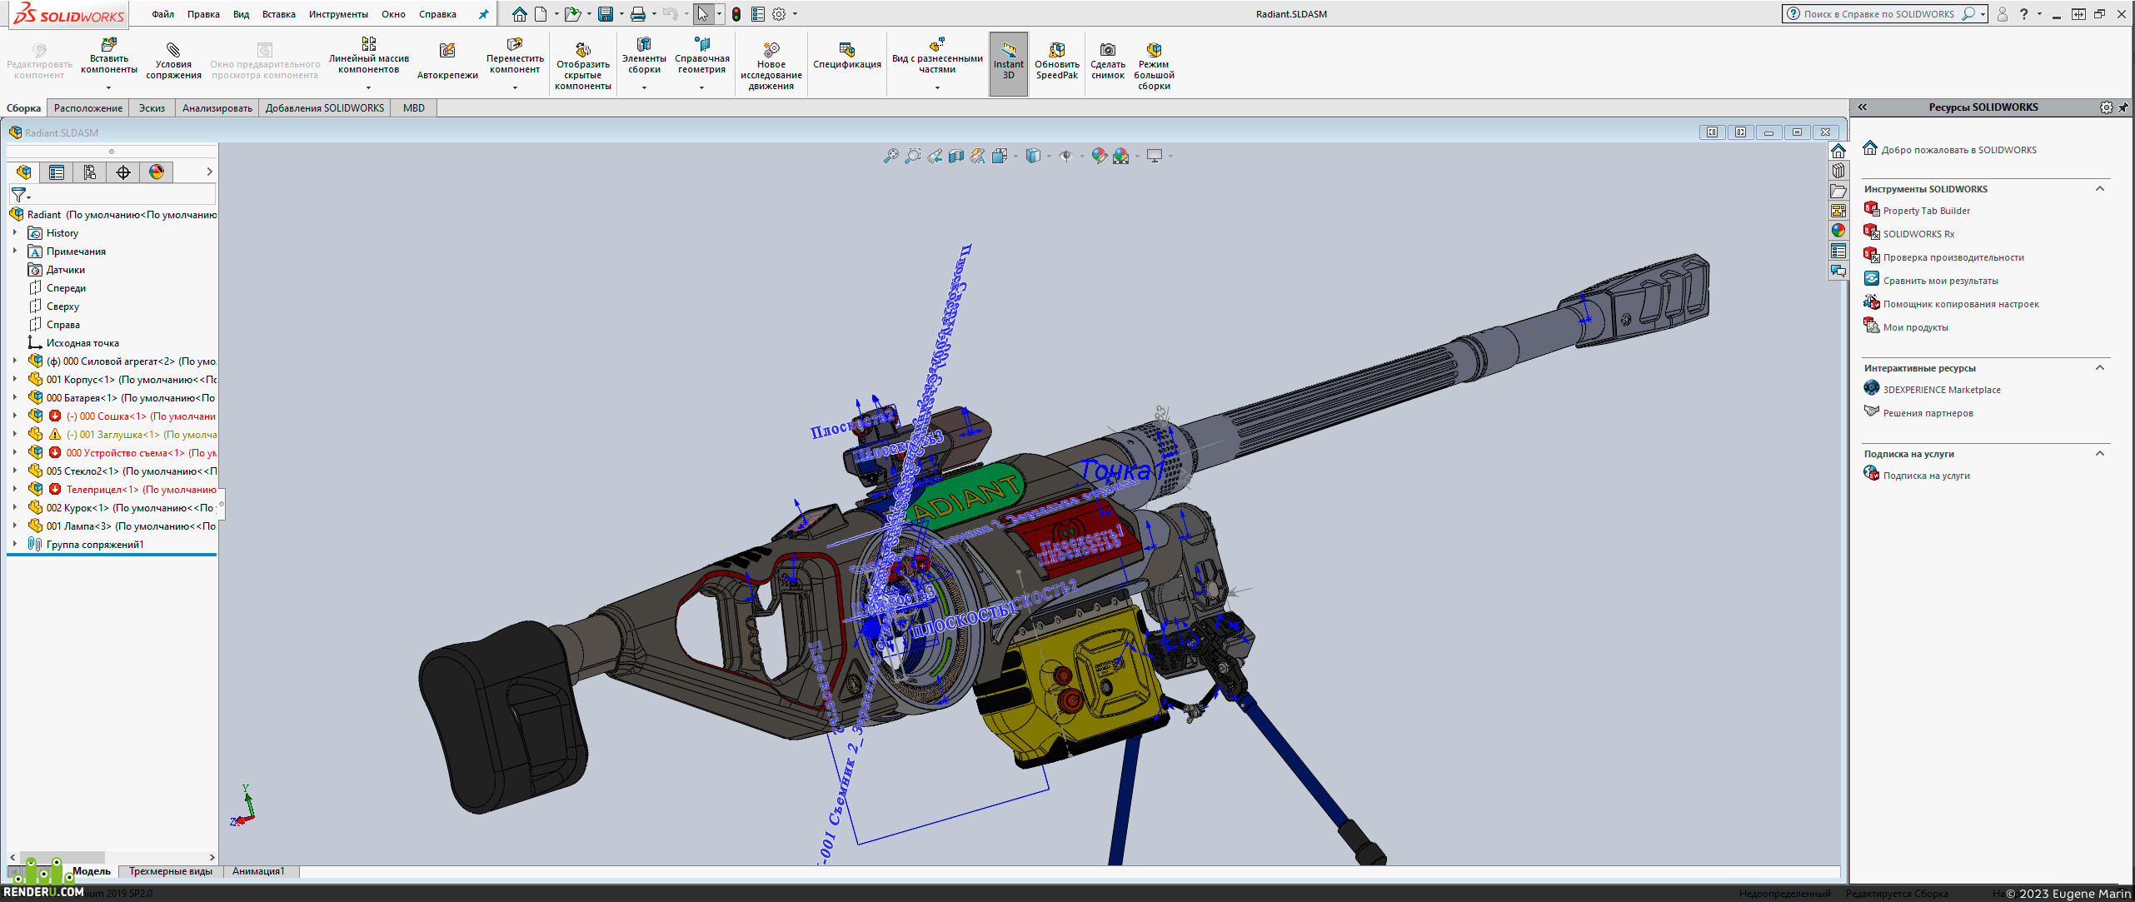Switch to ConfigurationManager tab in feature tree
Viewport: 2135px width, 902px height.
click(x=90, y=172)
